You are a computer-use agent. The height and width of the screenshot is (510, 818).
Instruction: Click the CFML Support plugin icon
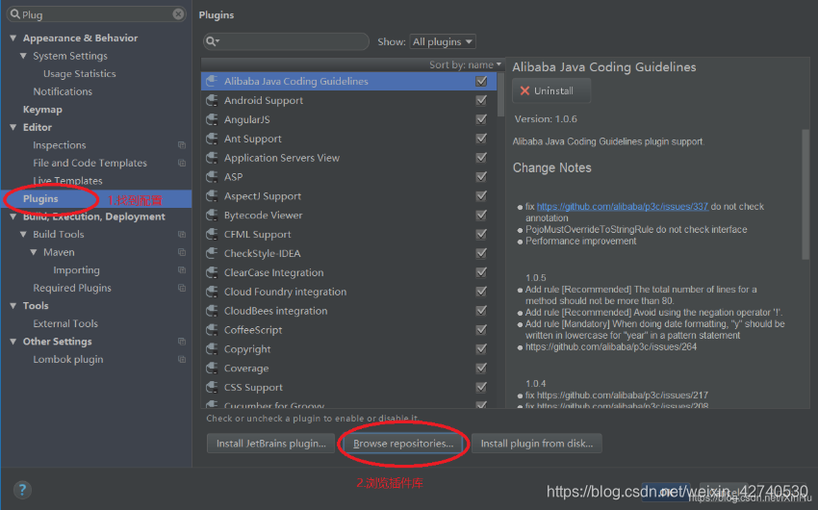(212, 234)
